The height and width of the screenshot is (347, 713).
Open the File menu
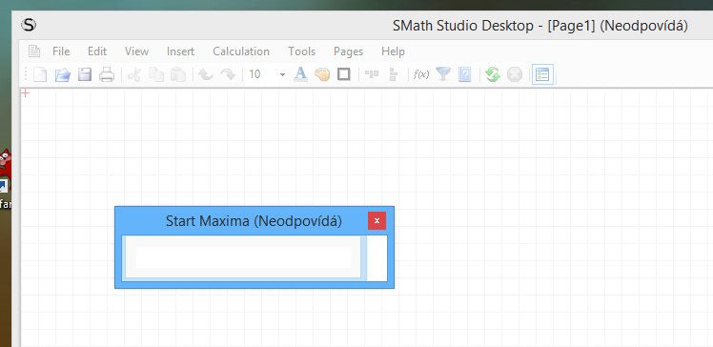click(61, 51)
